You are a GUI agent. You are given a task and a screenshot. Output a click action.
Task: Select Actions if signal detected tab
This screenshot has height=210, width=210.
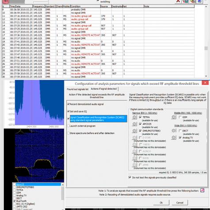tap(104, 89)
